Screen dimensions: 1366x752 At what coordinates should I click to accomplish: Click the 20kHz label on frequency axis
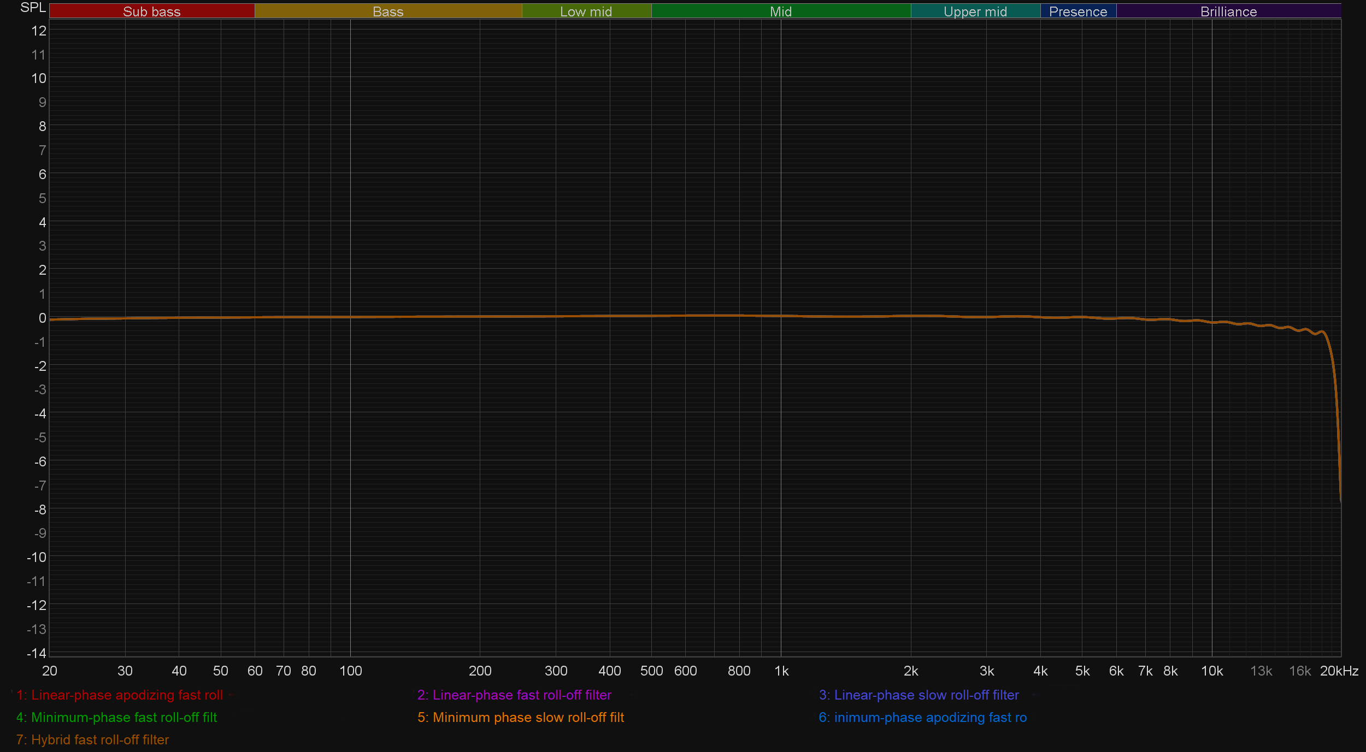pyautogui.click(x=1339, y=671)
